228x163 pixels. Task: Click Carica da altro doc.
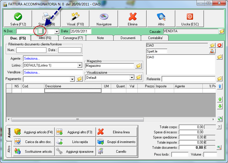click(34, 142)
